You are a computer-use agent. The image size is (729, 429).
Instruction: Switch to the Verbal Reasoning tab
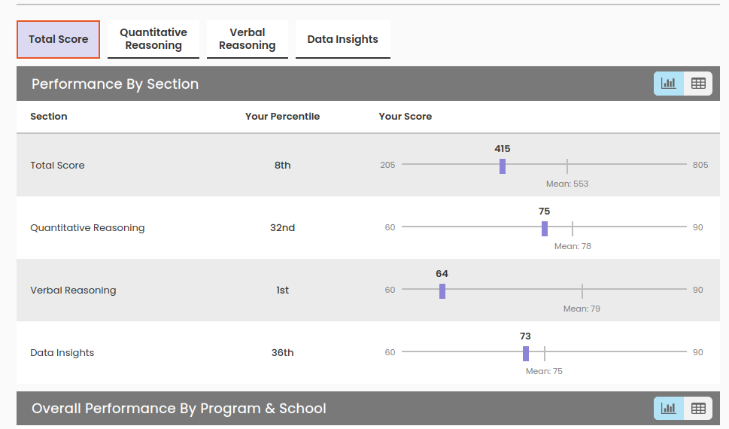click(248, 39)
